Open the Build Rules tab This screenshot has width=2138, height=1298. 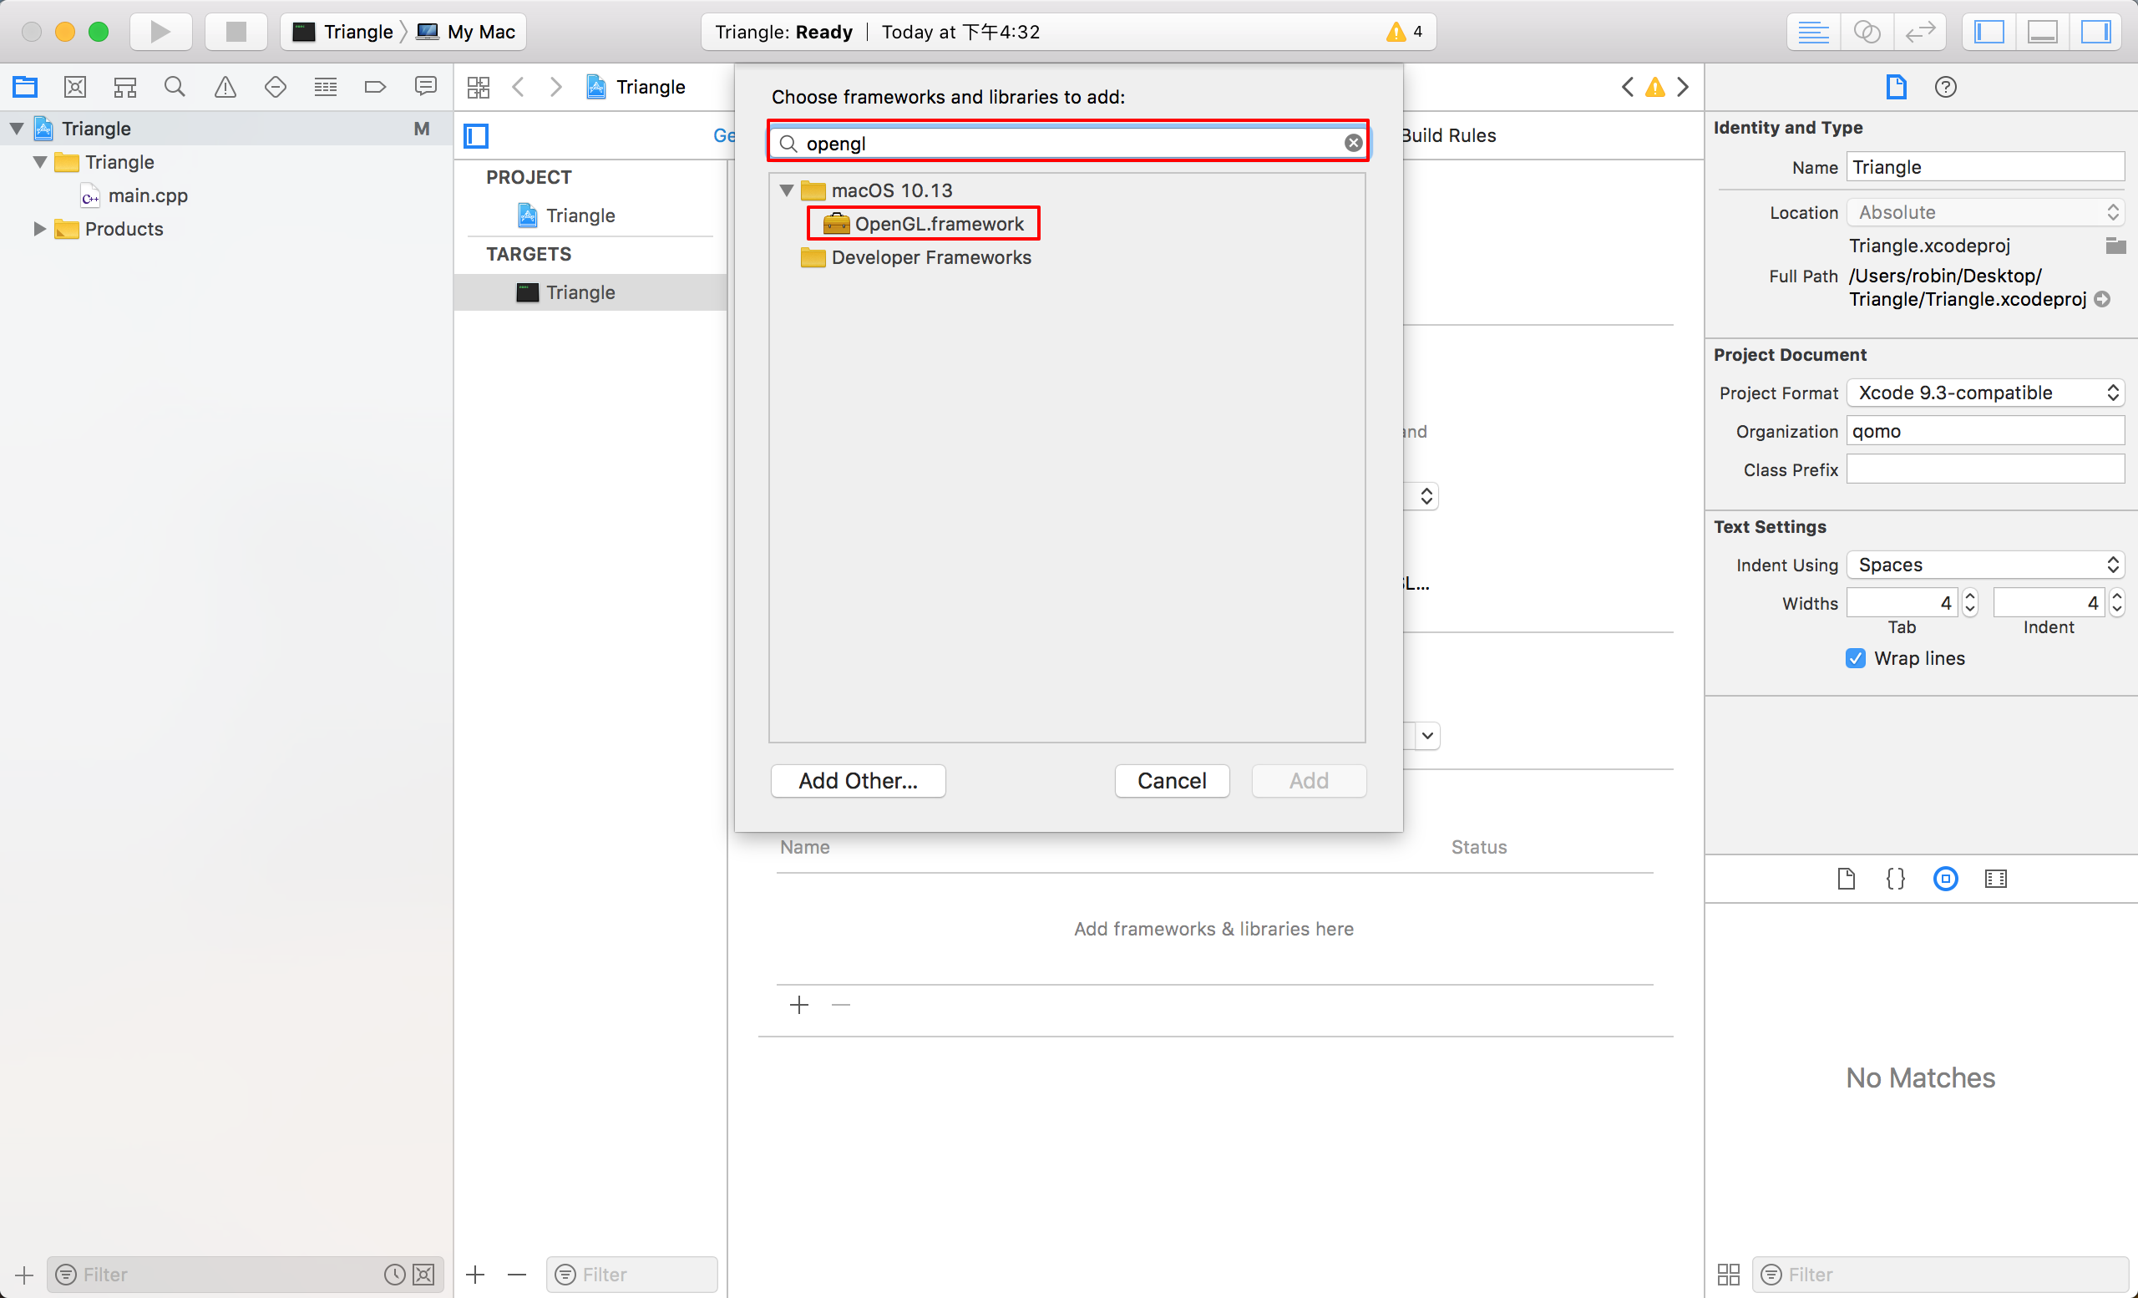click(1448, 135)
